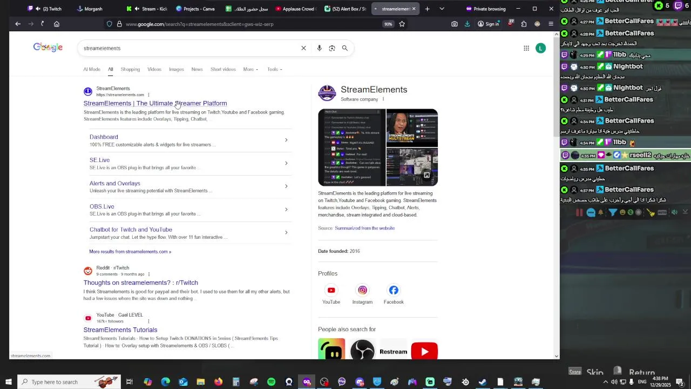Open StreamElements Tutorials YouTube result
This screenshot has width=691, height=389.
pos(120,330)
